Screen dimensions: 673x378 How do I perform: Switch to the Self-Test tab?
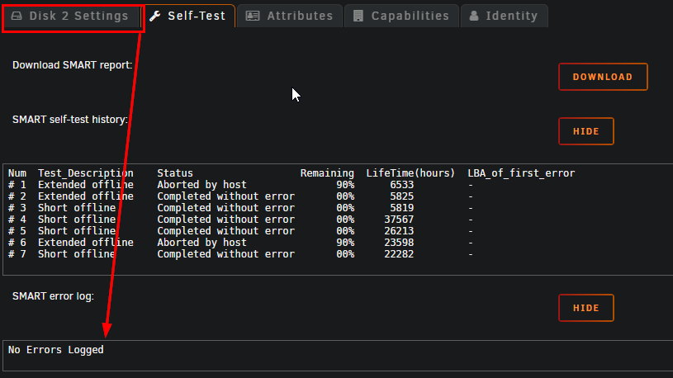pos(189,16)
